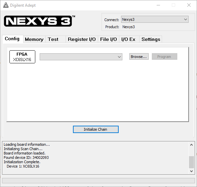The width and height of the screenshot is (197, 187).
Task: Go to the Test tab
Action: 55,39
